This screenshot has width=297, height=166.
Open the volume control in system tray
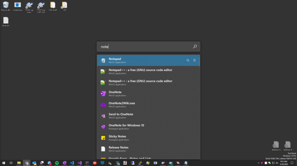(x=277, y=163)
